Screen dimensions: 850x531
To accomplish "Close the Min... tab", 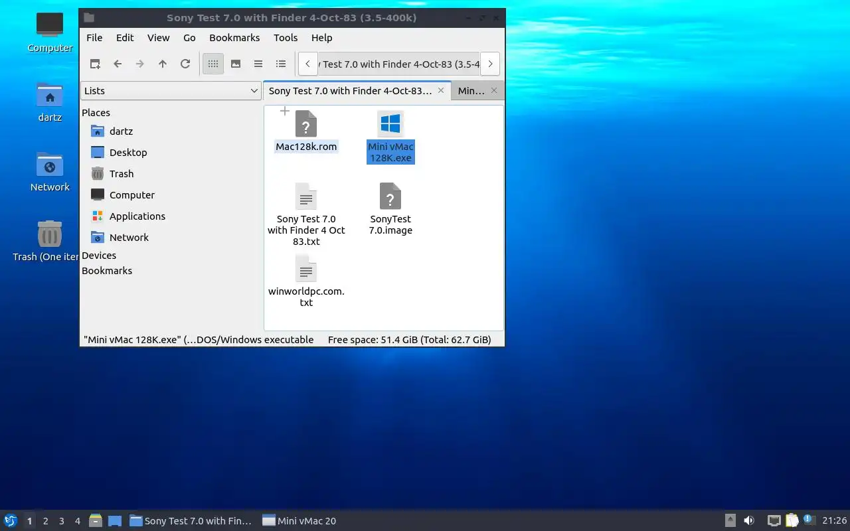I will click(x=494, y=91).
